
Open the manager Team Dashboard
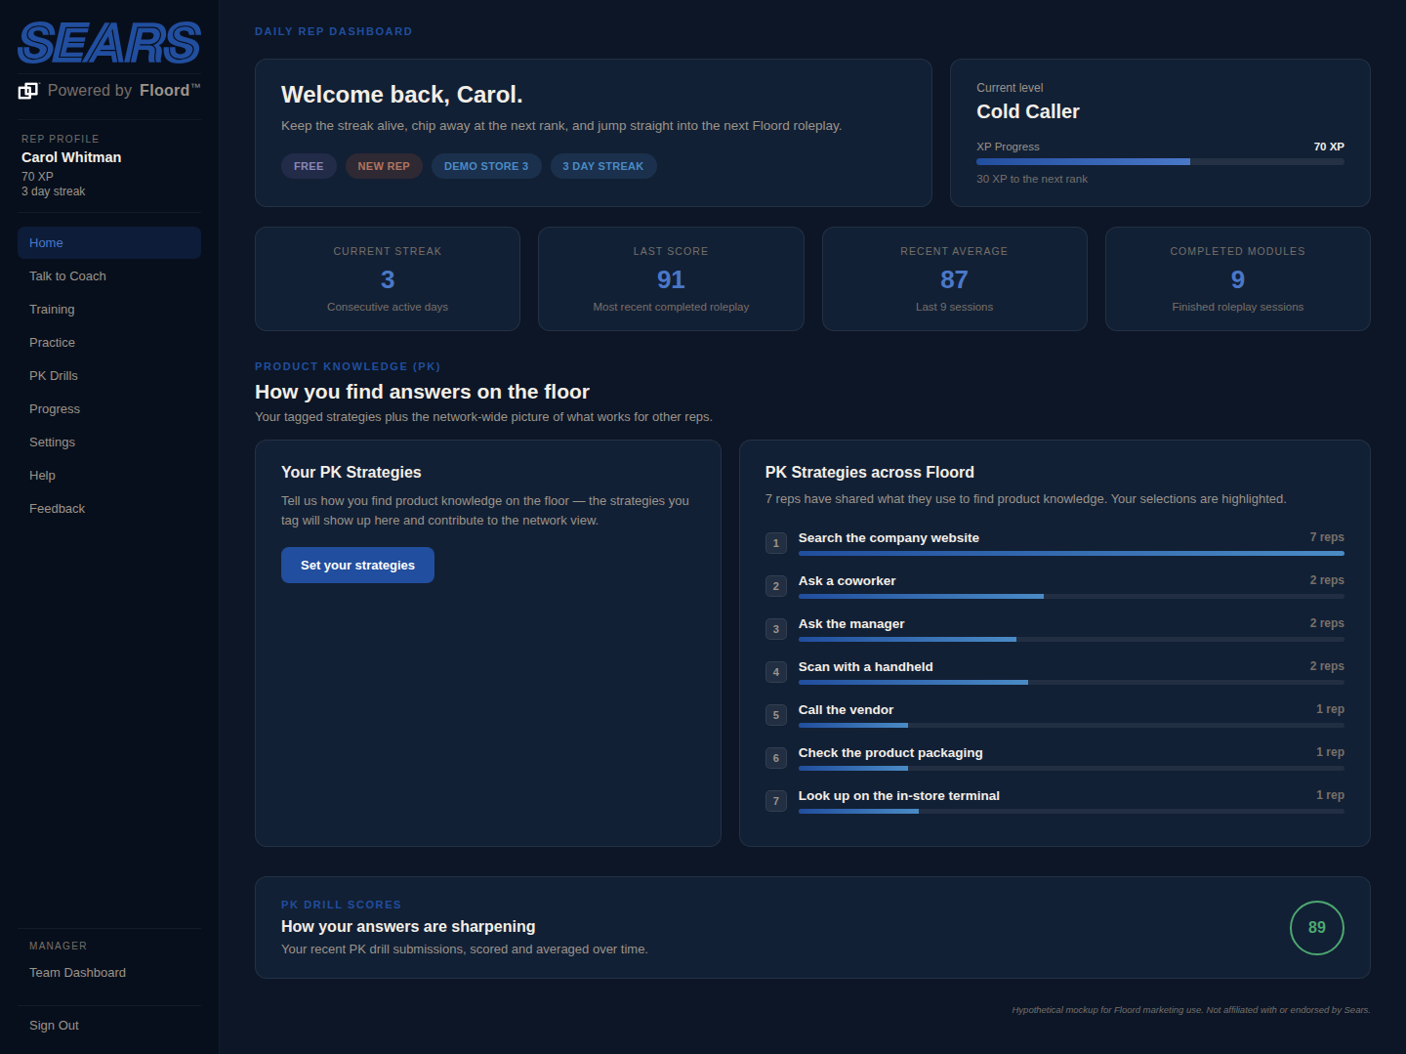pyautogui.click(x=109, y=973)
